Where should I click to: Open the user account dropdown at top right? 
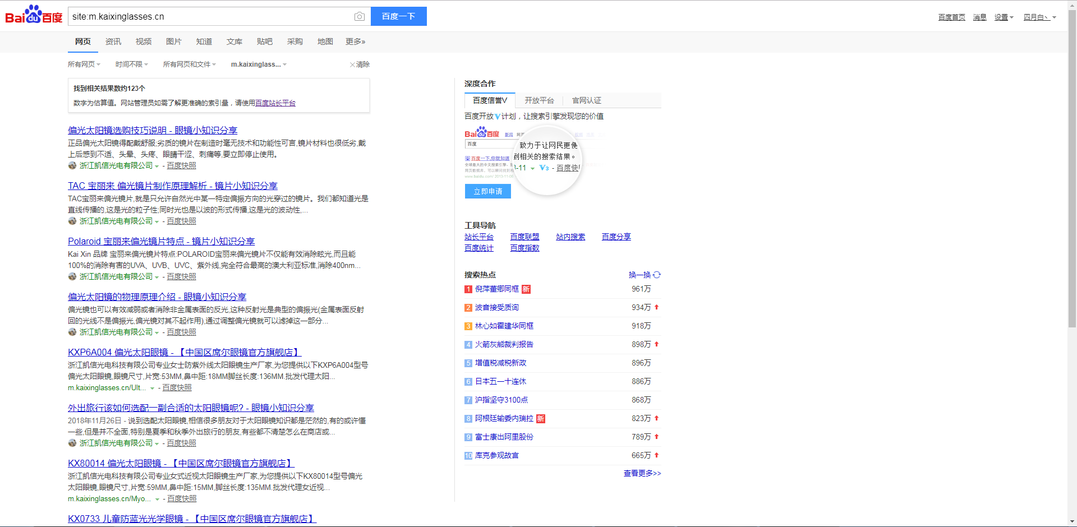click(1040, 17)
